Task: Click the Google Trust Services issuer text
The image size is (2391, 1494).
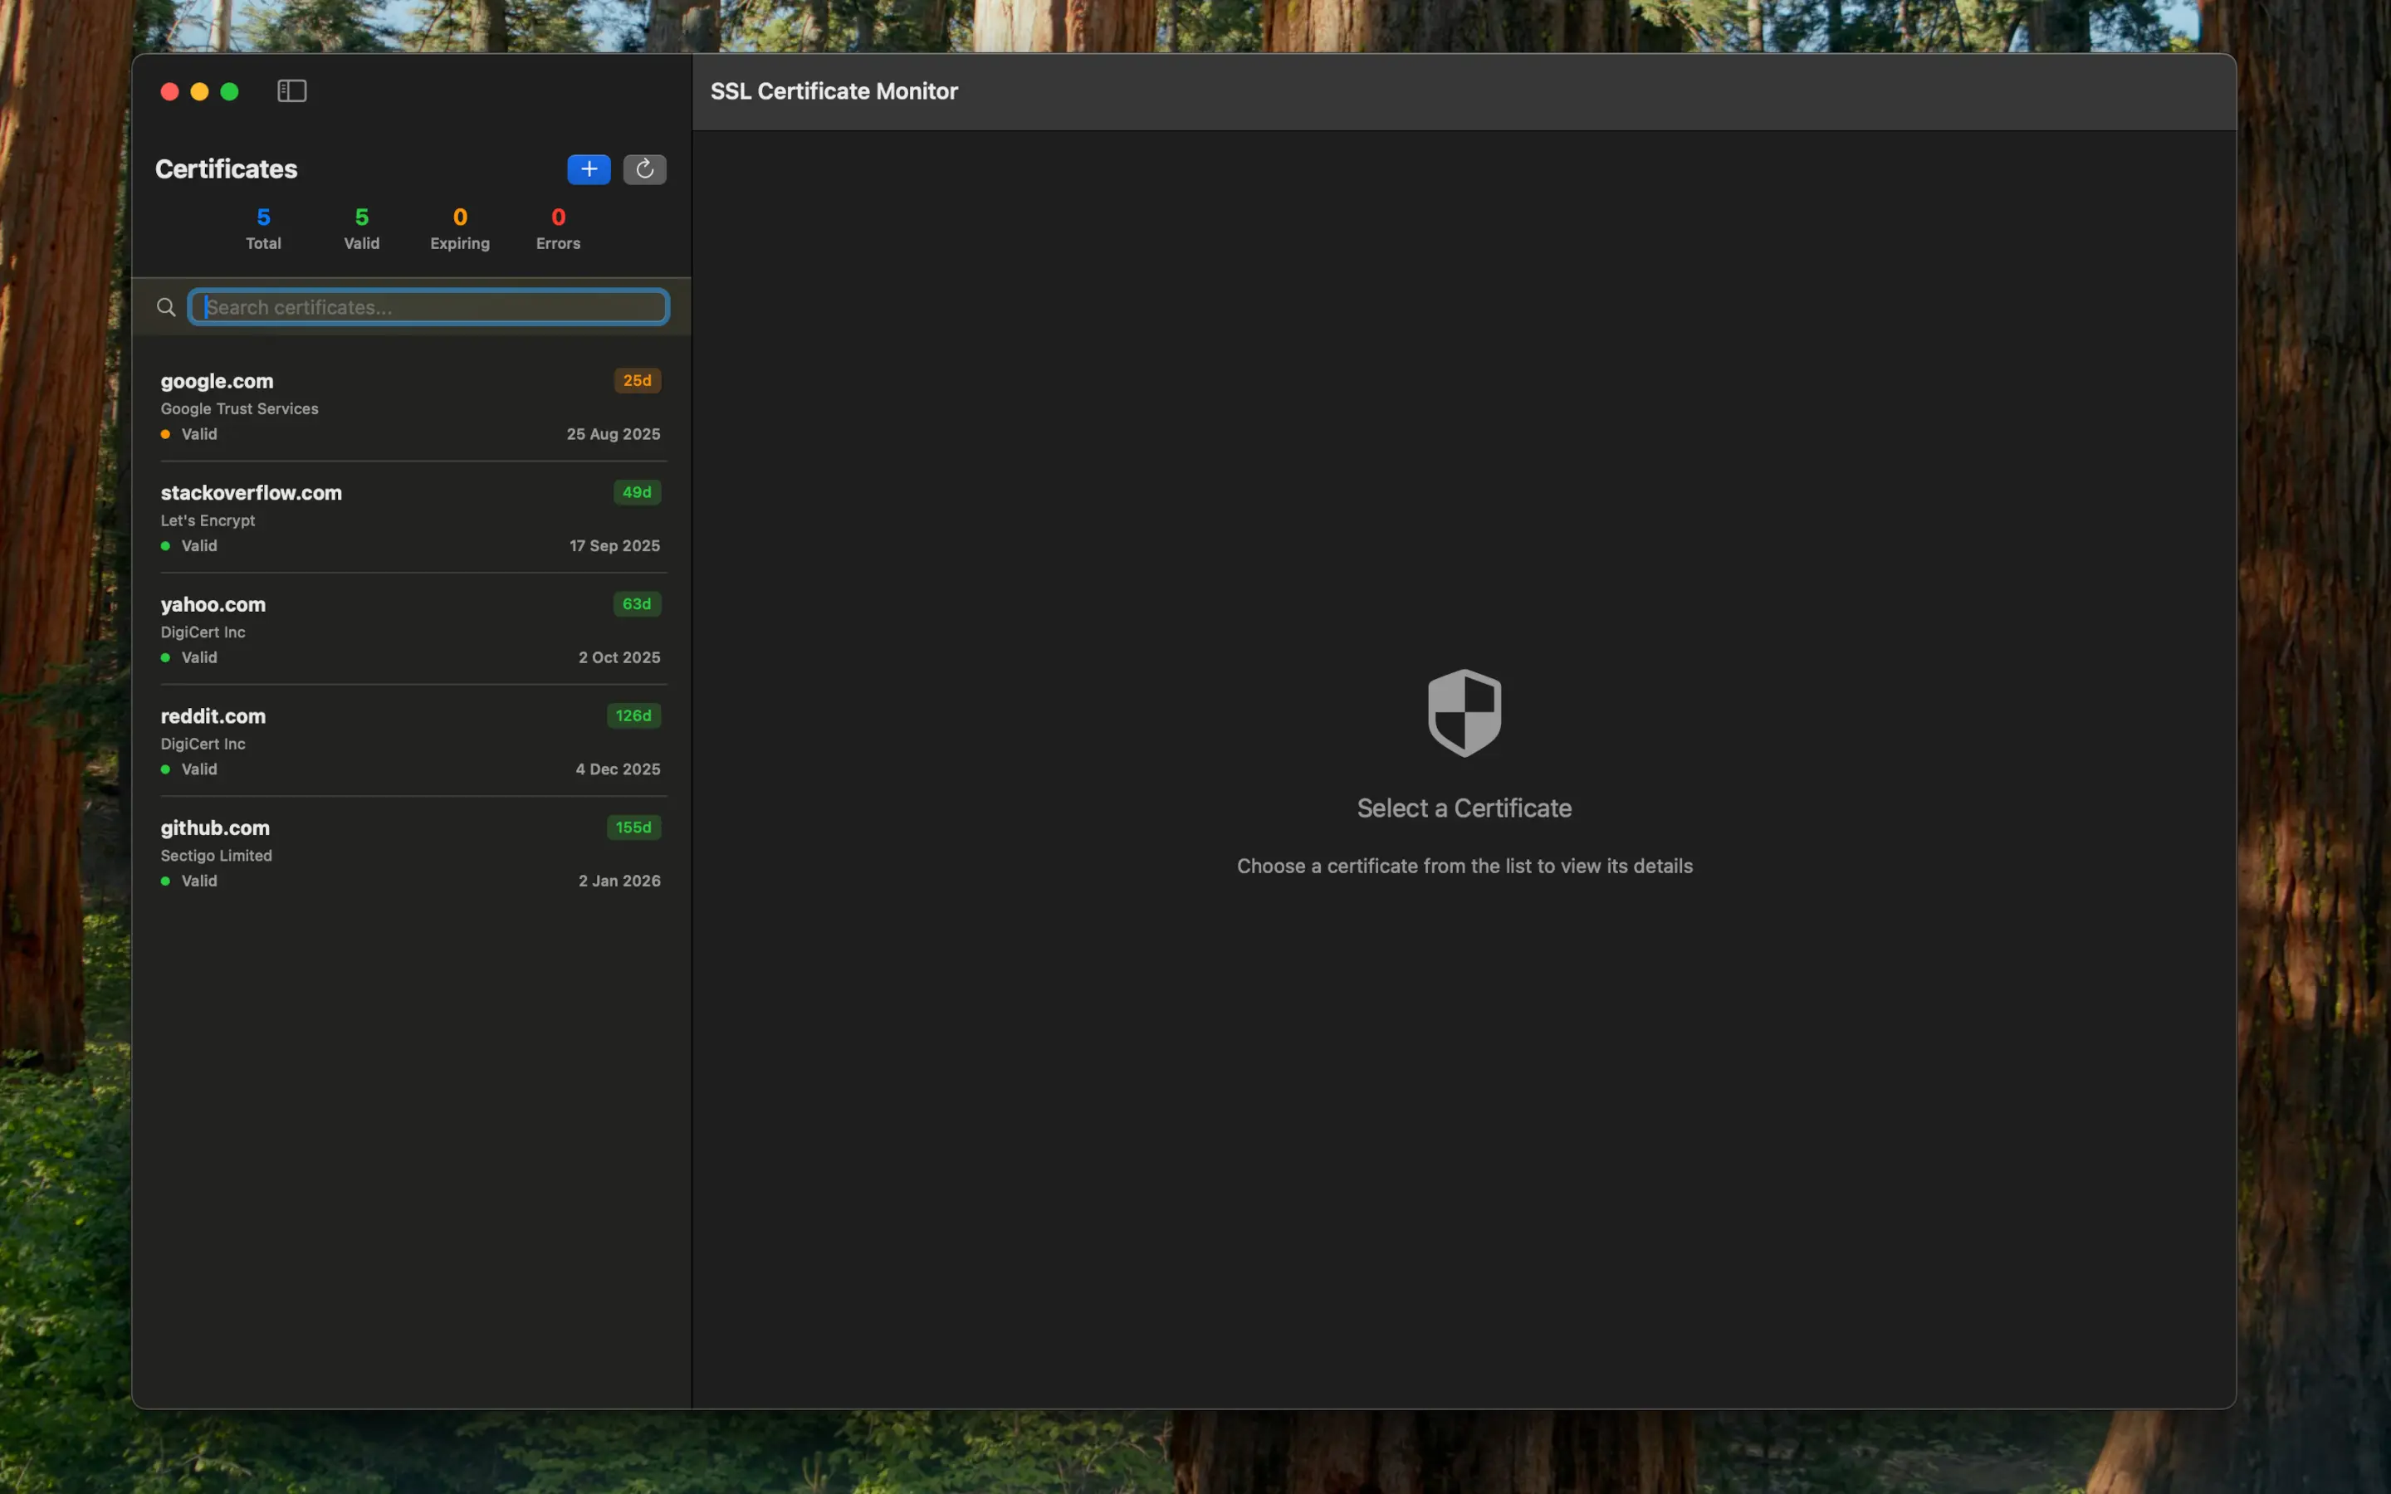Action: click(239, 408)
